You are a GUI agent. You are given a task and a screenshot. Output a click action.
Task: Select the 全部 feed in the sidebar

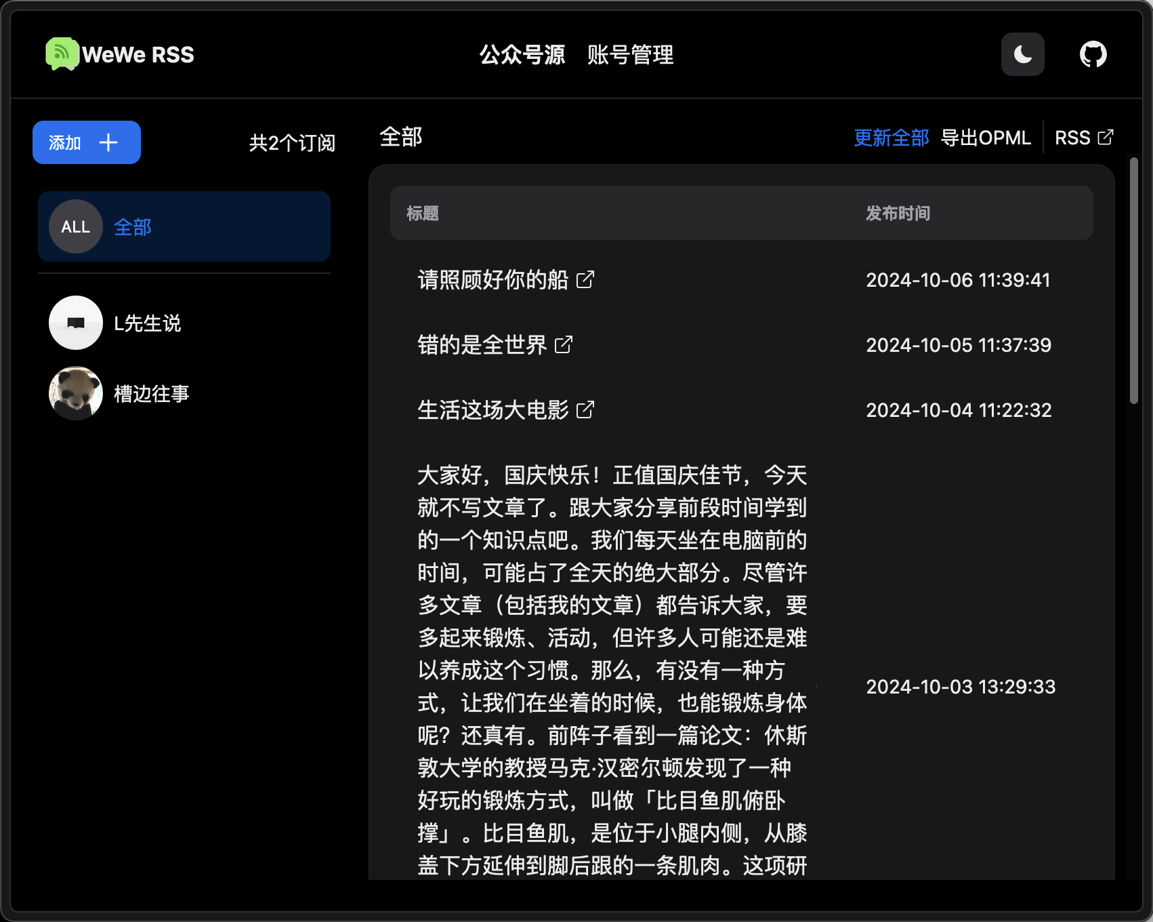point(184,226)
